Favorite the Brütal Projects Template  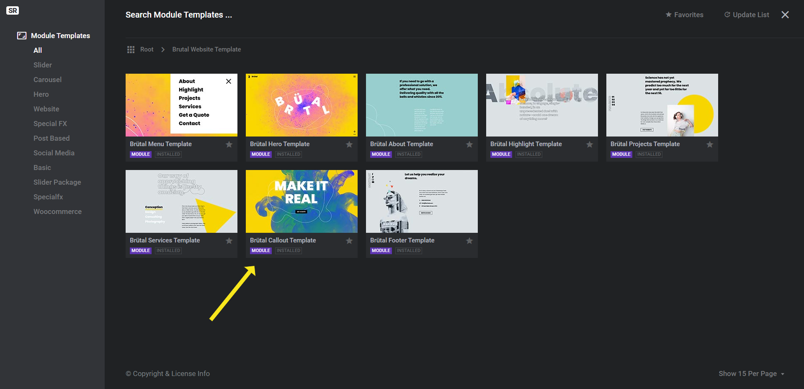[710, 144]
